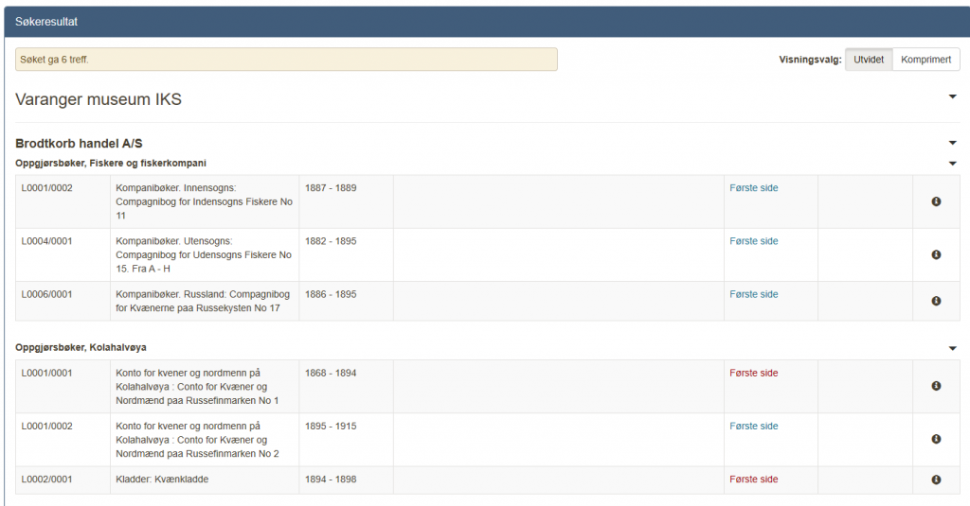The width and height of the screenshot is (970, 506).
Task: Click L0006/0001 reference cell
Action: [x=63, y=302]
